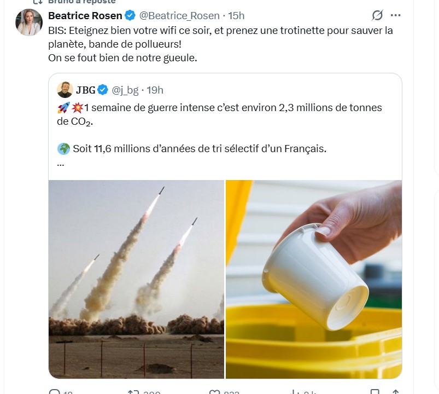Open the plastic cup recycling photo
Image resolution: width=439 pixels, height=394 pixels.
point(314,279)
